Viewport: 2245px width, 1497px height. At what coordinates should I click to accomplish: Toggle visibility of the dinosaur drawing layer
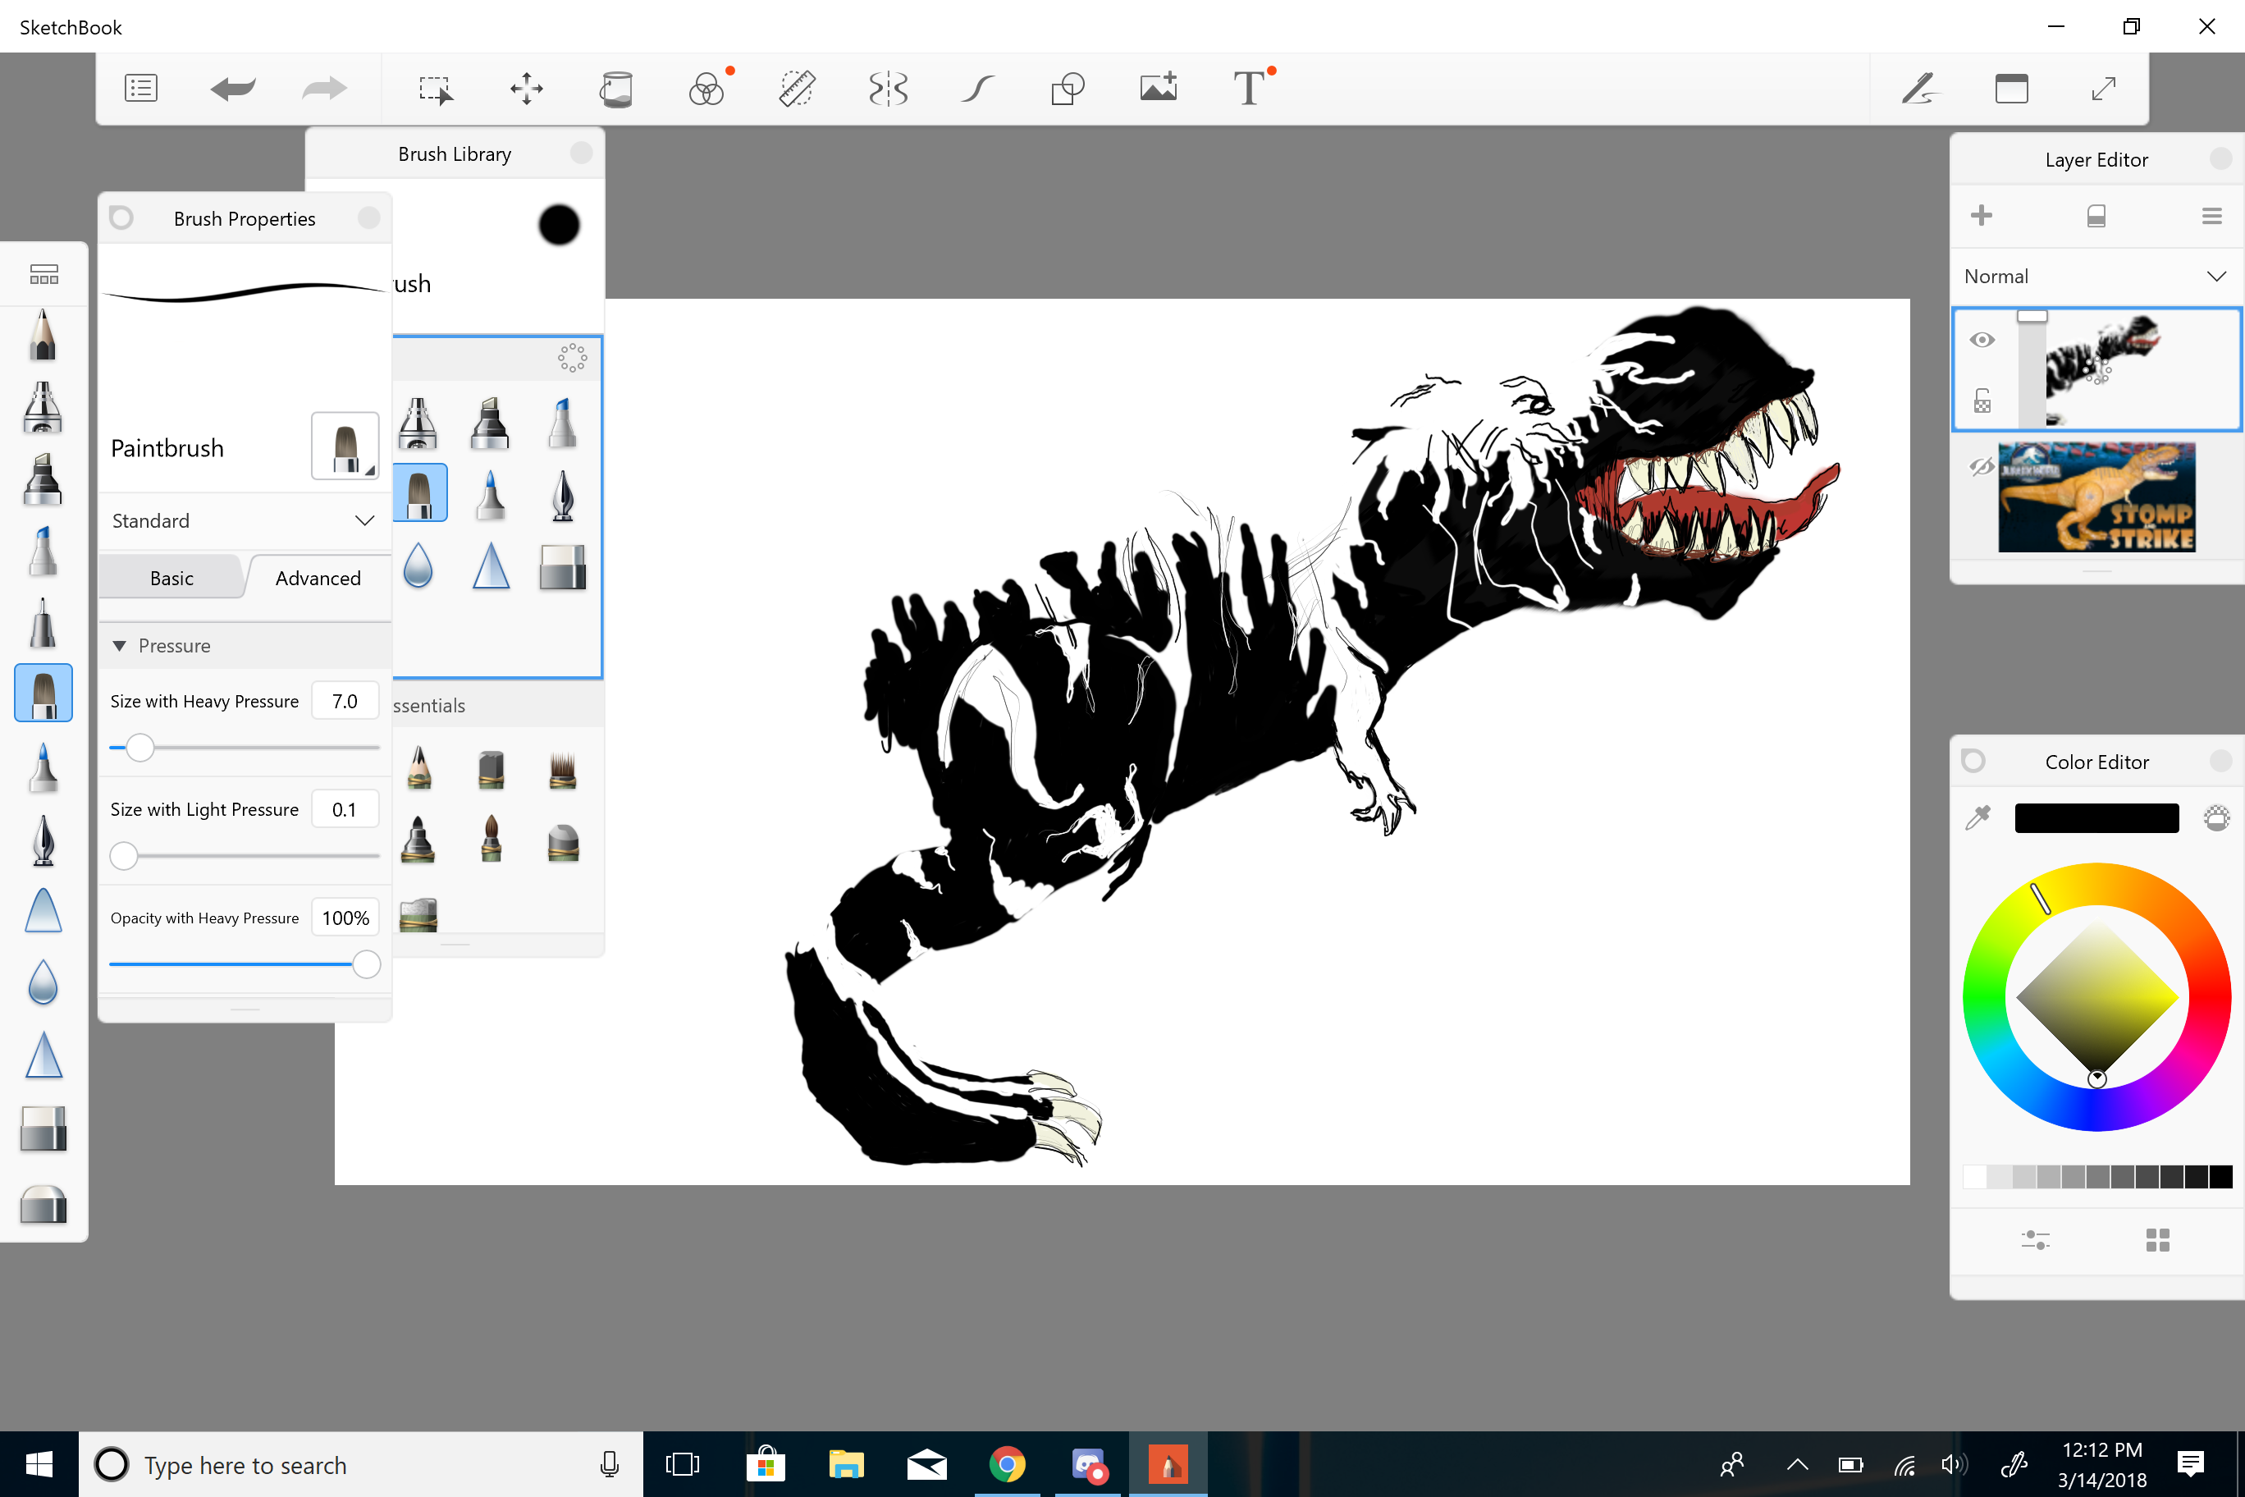coord(1982,339)
